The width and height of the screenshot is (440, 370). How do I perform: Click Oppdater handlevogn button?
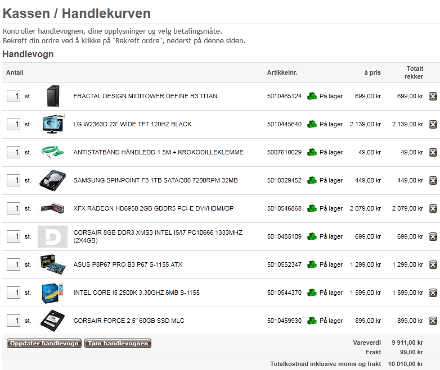click(44, 344)
